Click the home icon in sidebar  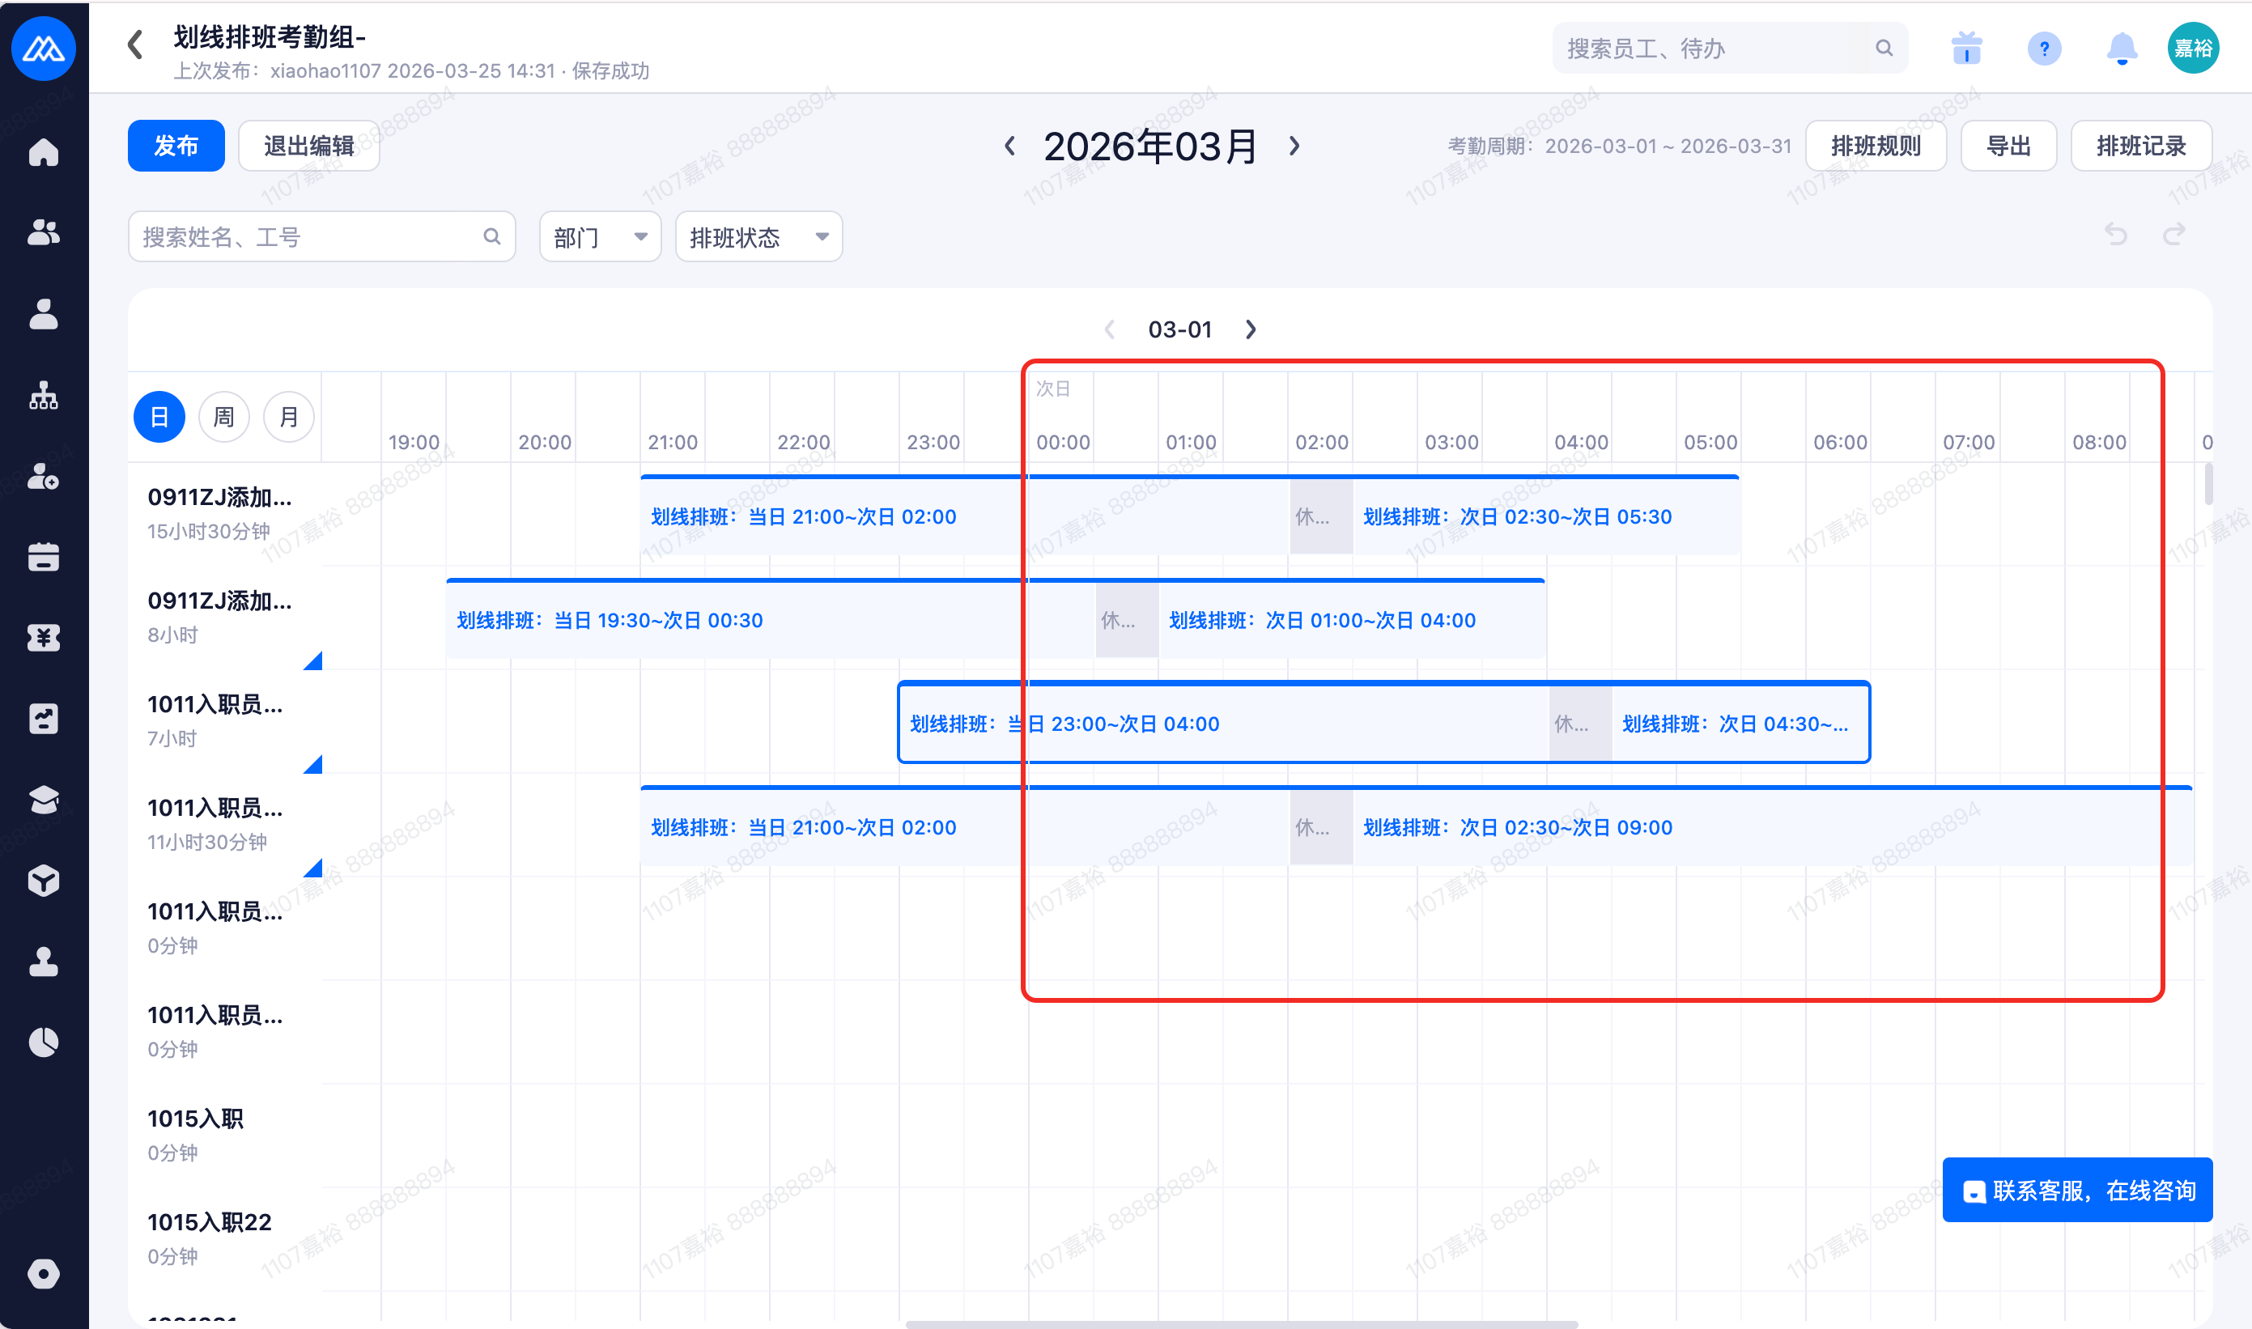[43, 152]
